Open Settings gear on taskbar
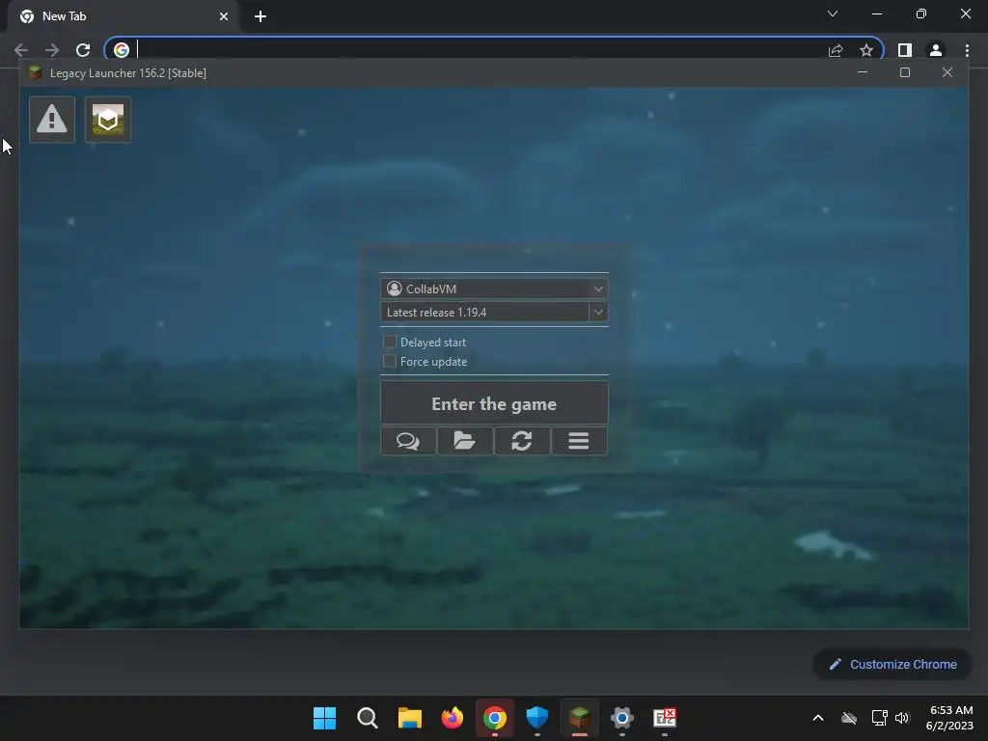 (x=622, y=718)
